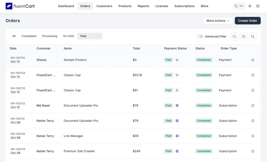Open the More actions dropdown
This screenshot has height=162, width=267.
(218, 21)
